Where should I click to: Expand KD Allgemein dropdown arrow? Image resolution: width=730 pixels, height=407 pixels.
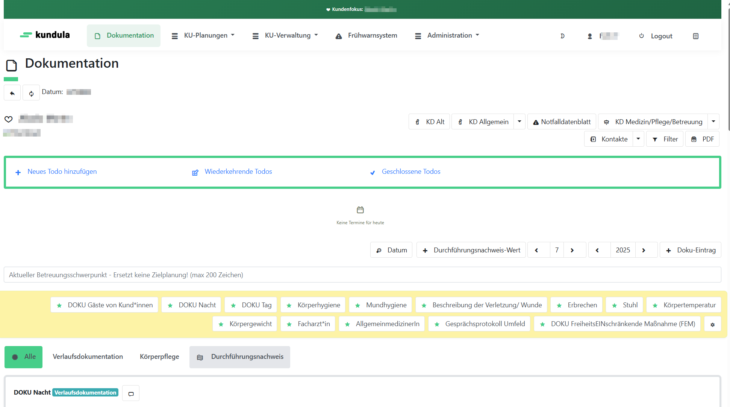point(519,121)
